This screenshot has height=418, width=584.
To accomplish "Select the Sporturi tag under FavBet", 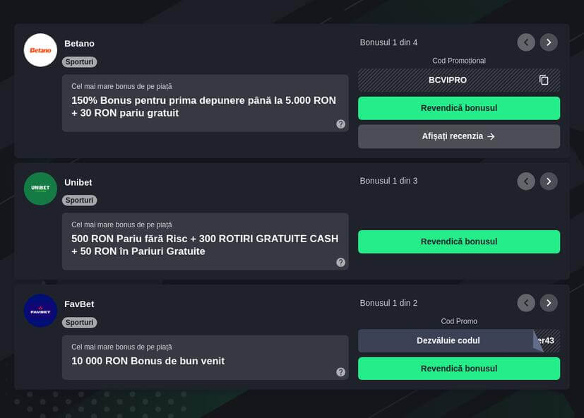I will click(x=79, y=322).
